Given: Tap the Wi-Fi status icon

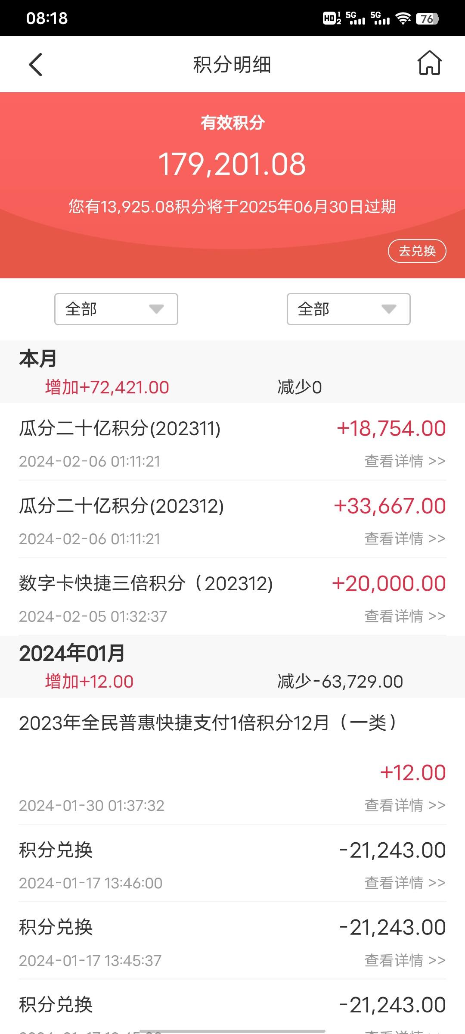Looking at the screenshot, I should click(x=403, y=19).
